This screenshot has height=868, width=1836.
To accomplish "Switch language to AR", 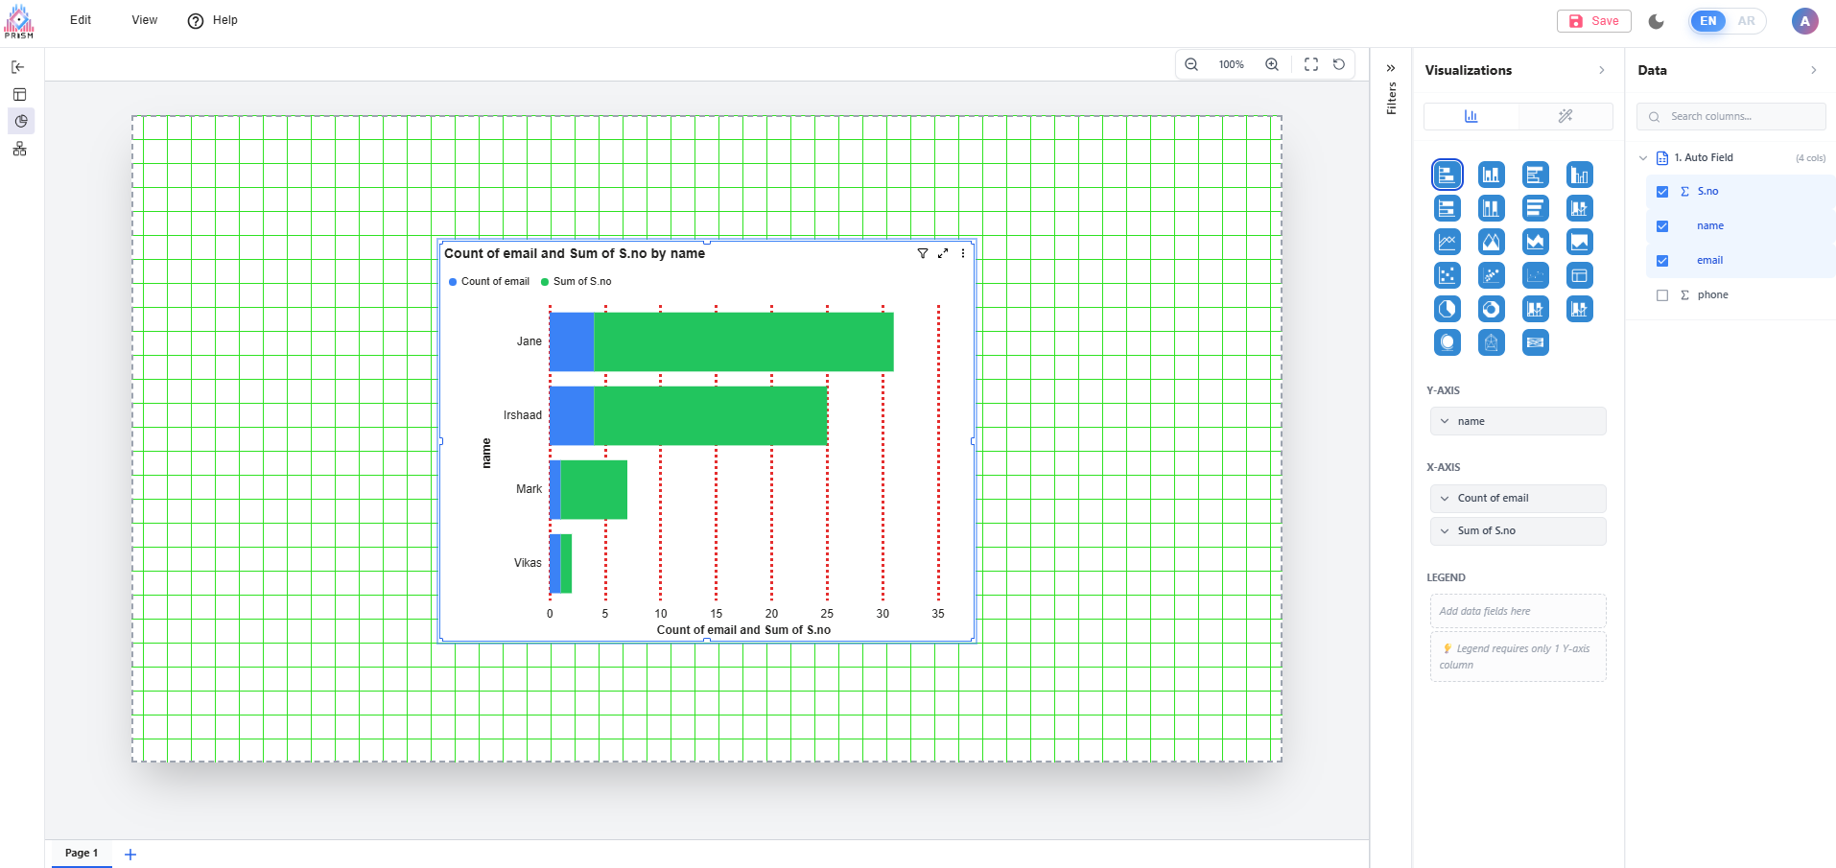I will (x=1746, y=21).
